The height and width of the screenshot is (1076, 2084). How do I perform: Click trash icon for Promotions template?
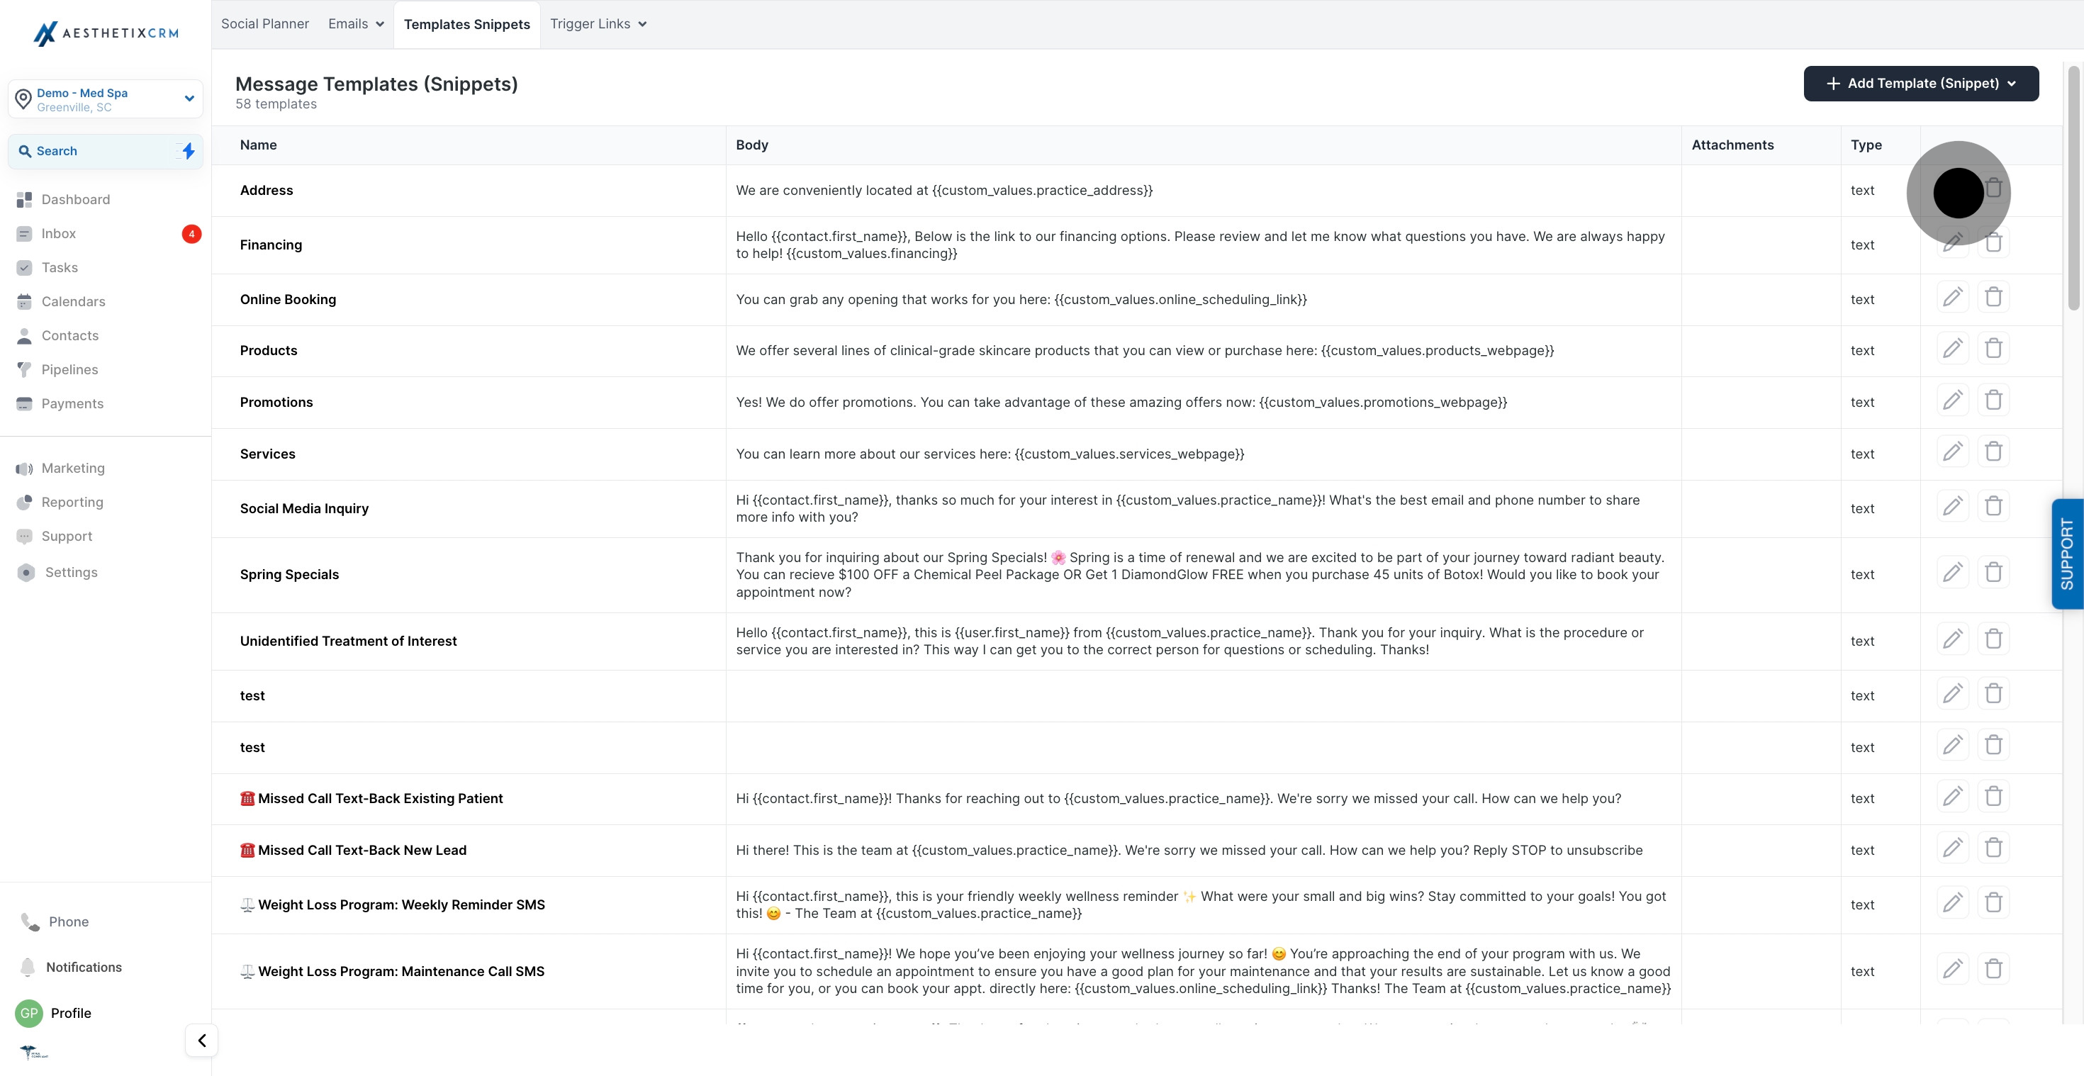(x=1993, y=400)
